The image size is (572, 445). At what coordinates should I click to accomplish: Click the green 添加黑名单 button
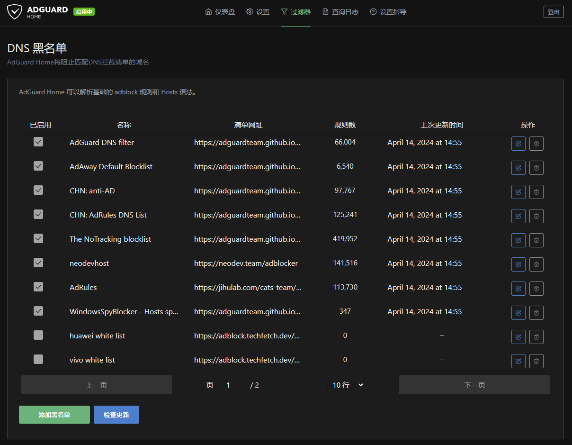coord(54,415)
